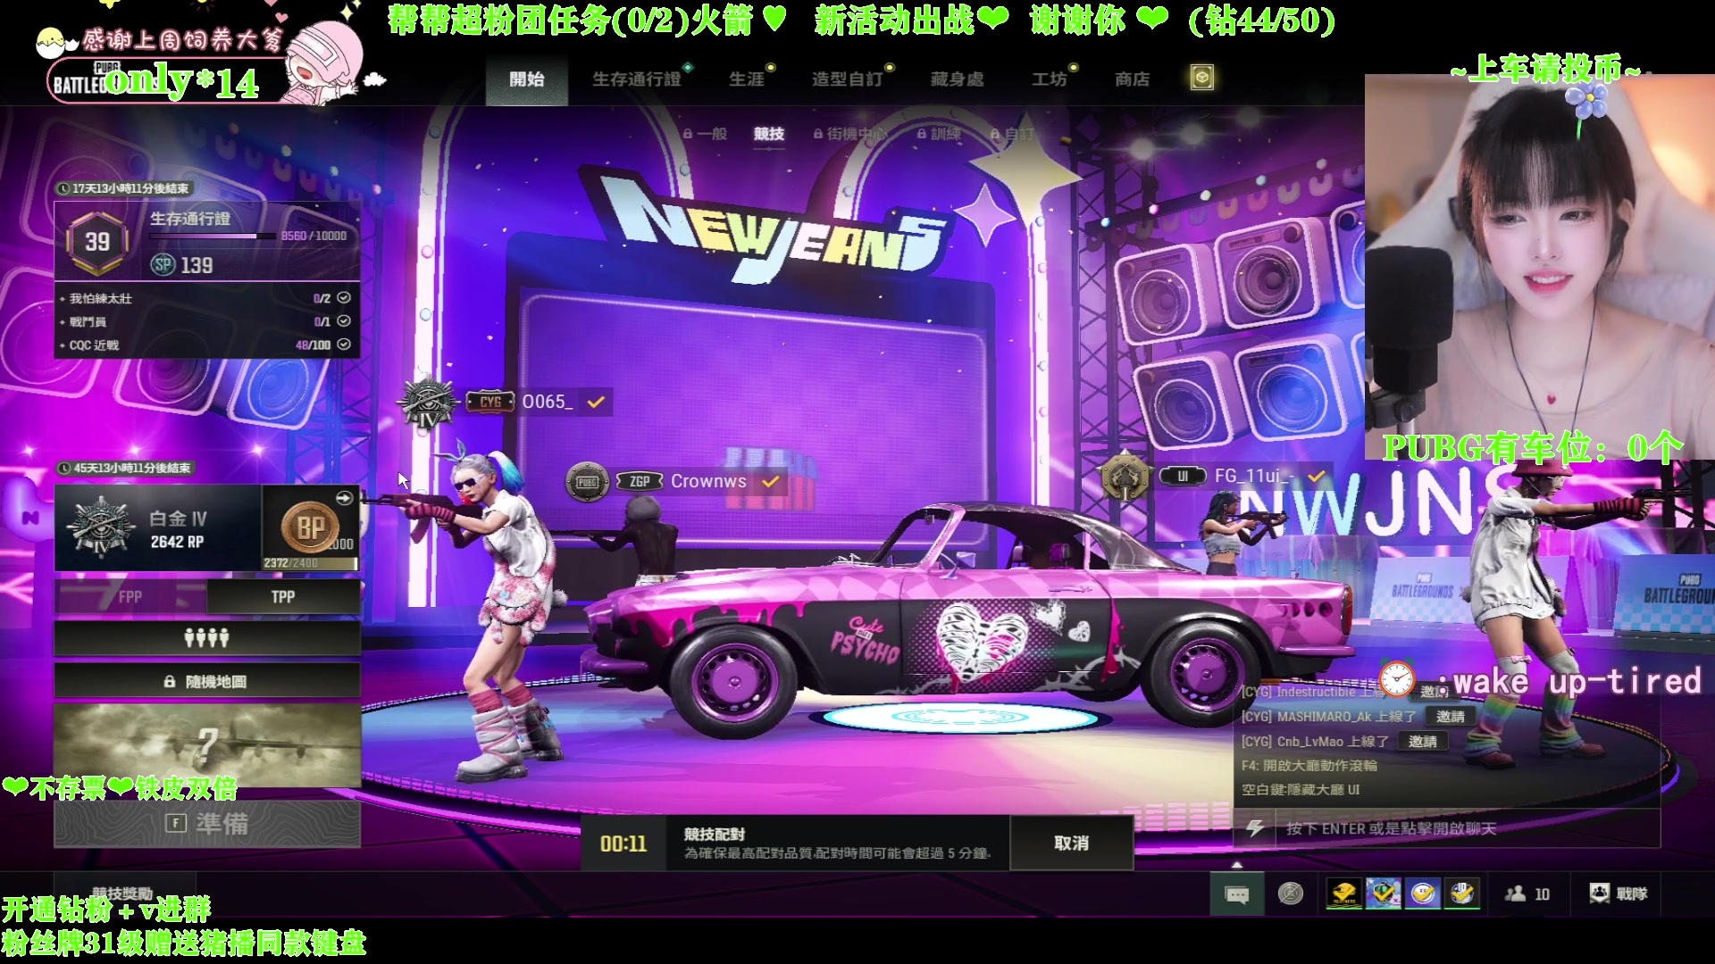
Task: Open the friends list showing 10
Action: [x=1527, y=893]
